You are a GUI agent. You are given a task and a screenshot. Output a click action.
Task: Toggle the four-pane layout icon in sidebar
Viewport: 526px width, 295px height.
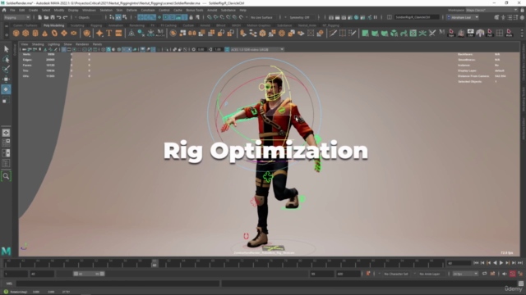[6, 143]
